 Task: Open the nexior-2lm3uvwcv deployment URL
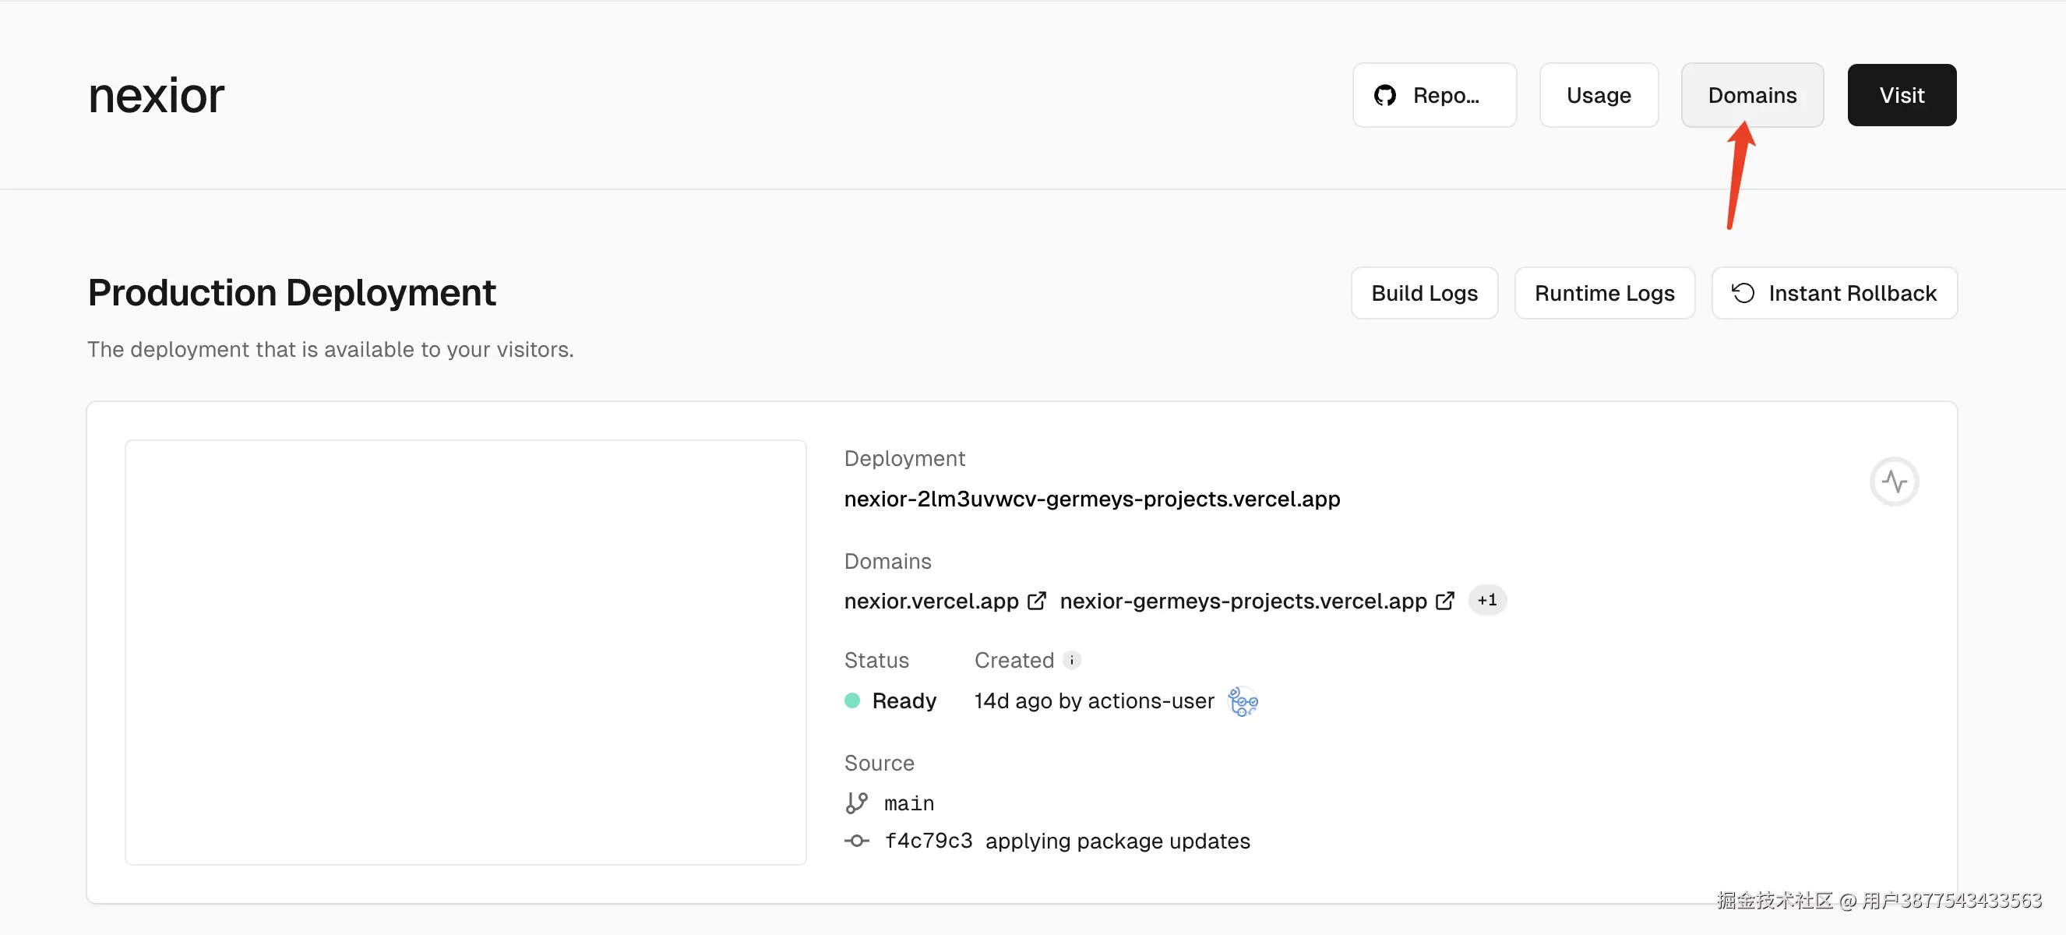pos(1091,499)
